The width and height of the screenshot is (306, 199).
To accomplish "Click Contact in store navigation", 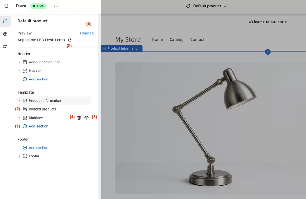I will (197, 40).
